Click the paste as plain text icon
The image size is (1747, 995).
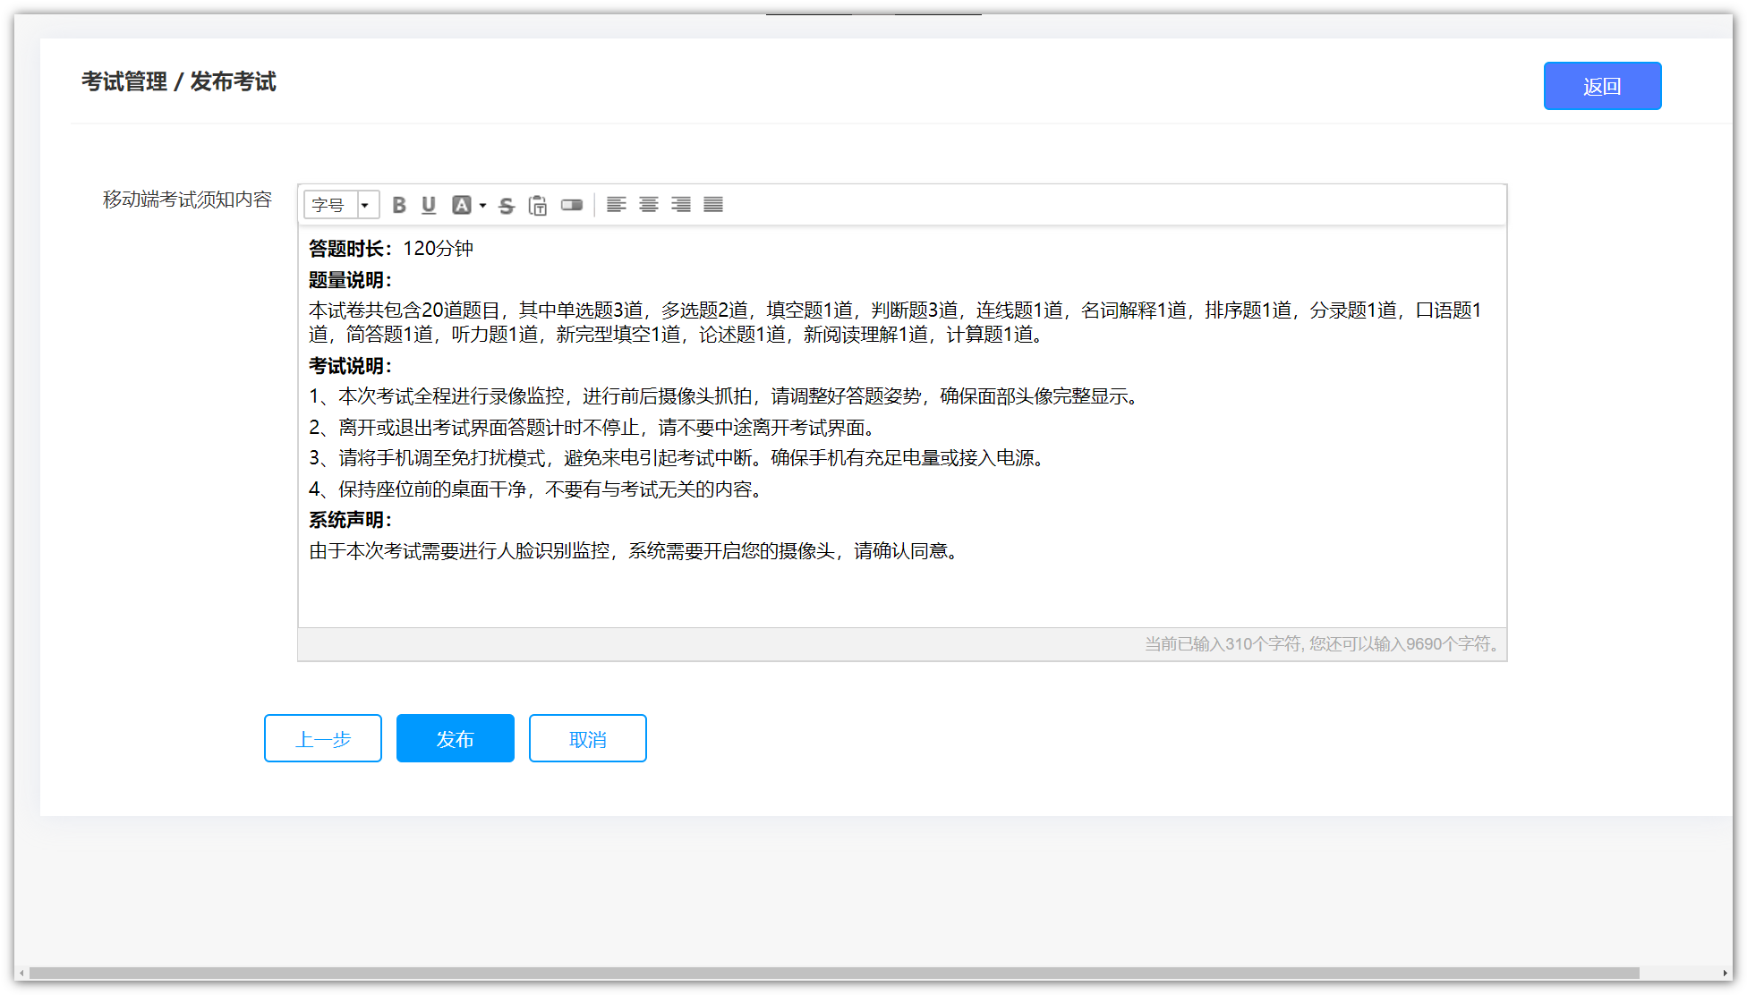pyautogui.click(x=538, y=205)
